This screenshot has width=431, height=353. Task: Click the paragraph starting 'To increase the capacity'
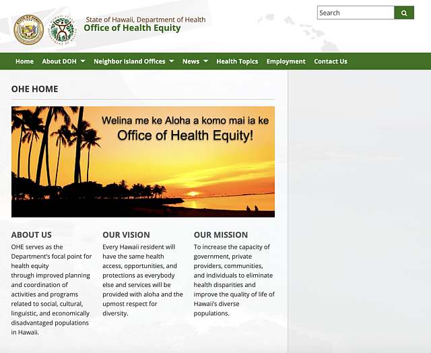(x=234, y=280)
